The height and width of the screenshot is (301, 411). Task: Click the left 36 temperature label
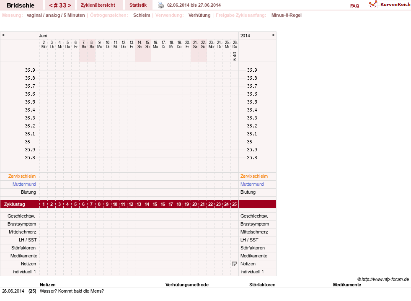(x=28, y=142)
